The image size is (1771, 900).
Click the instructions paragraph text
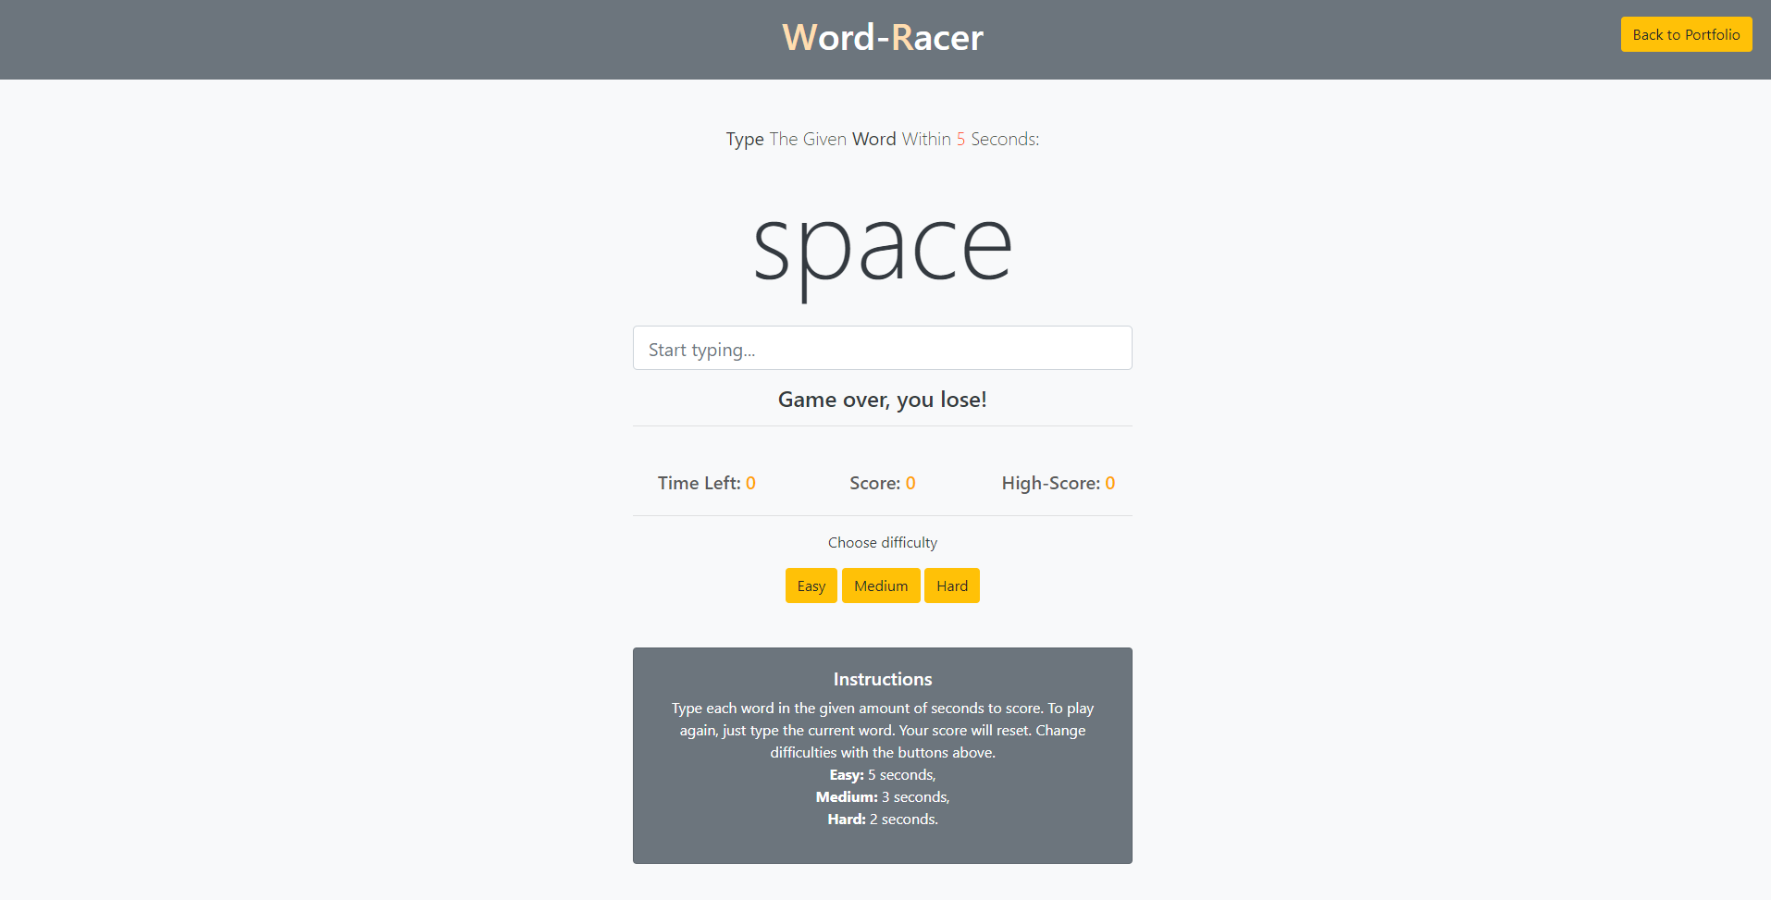click(x=883, y=731)
